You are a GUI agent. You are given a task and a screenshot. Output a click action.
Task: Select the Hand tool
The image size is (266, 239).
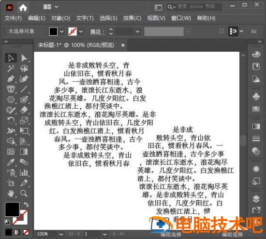pos(11,193)
